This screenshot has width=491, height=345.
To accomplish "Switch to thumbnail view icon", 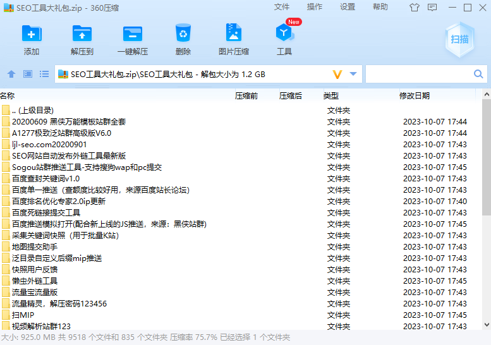I will point(28,74).
